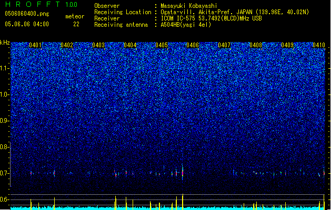Click the 0410 time marker
The height and width of the screenshot is (210, 331).
(319, 45)
